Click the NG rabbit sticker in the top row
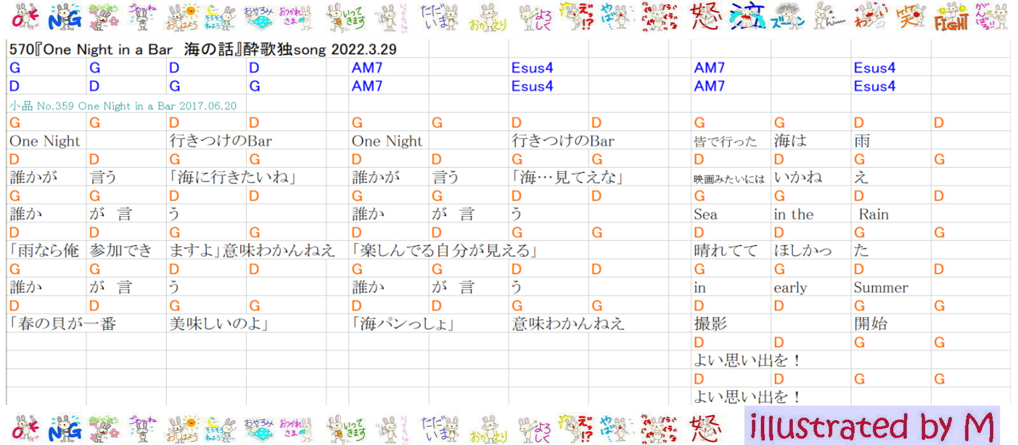 (x=65, y=17)
